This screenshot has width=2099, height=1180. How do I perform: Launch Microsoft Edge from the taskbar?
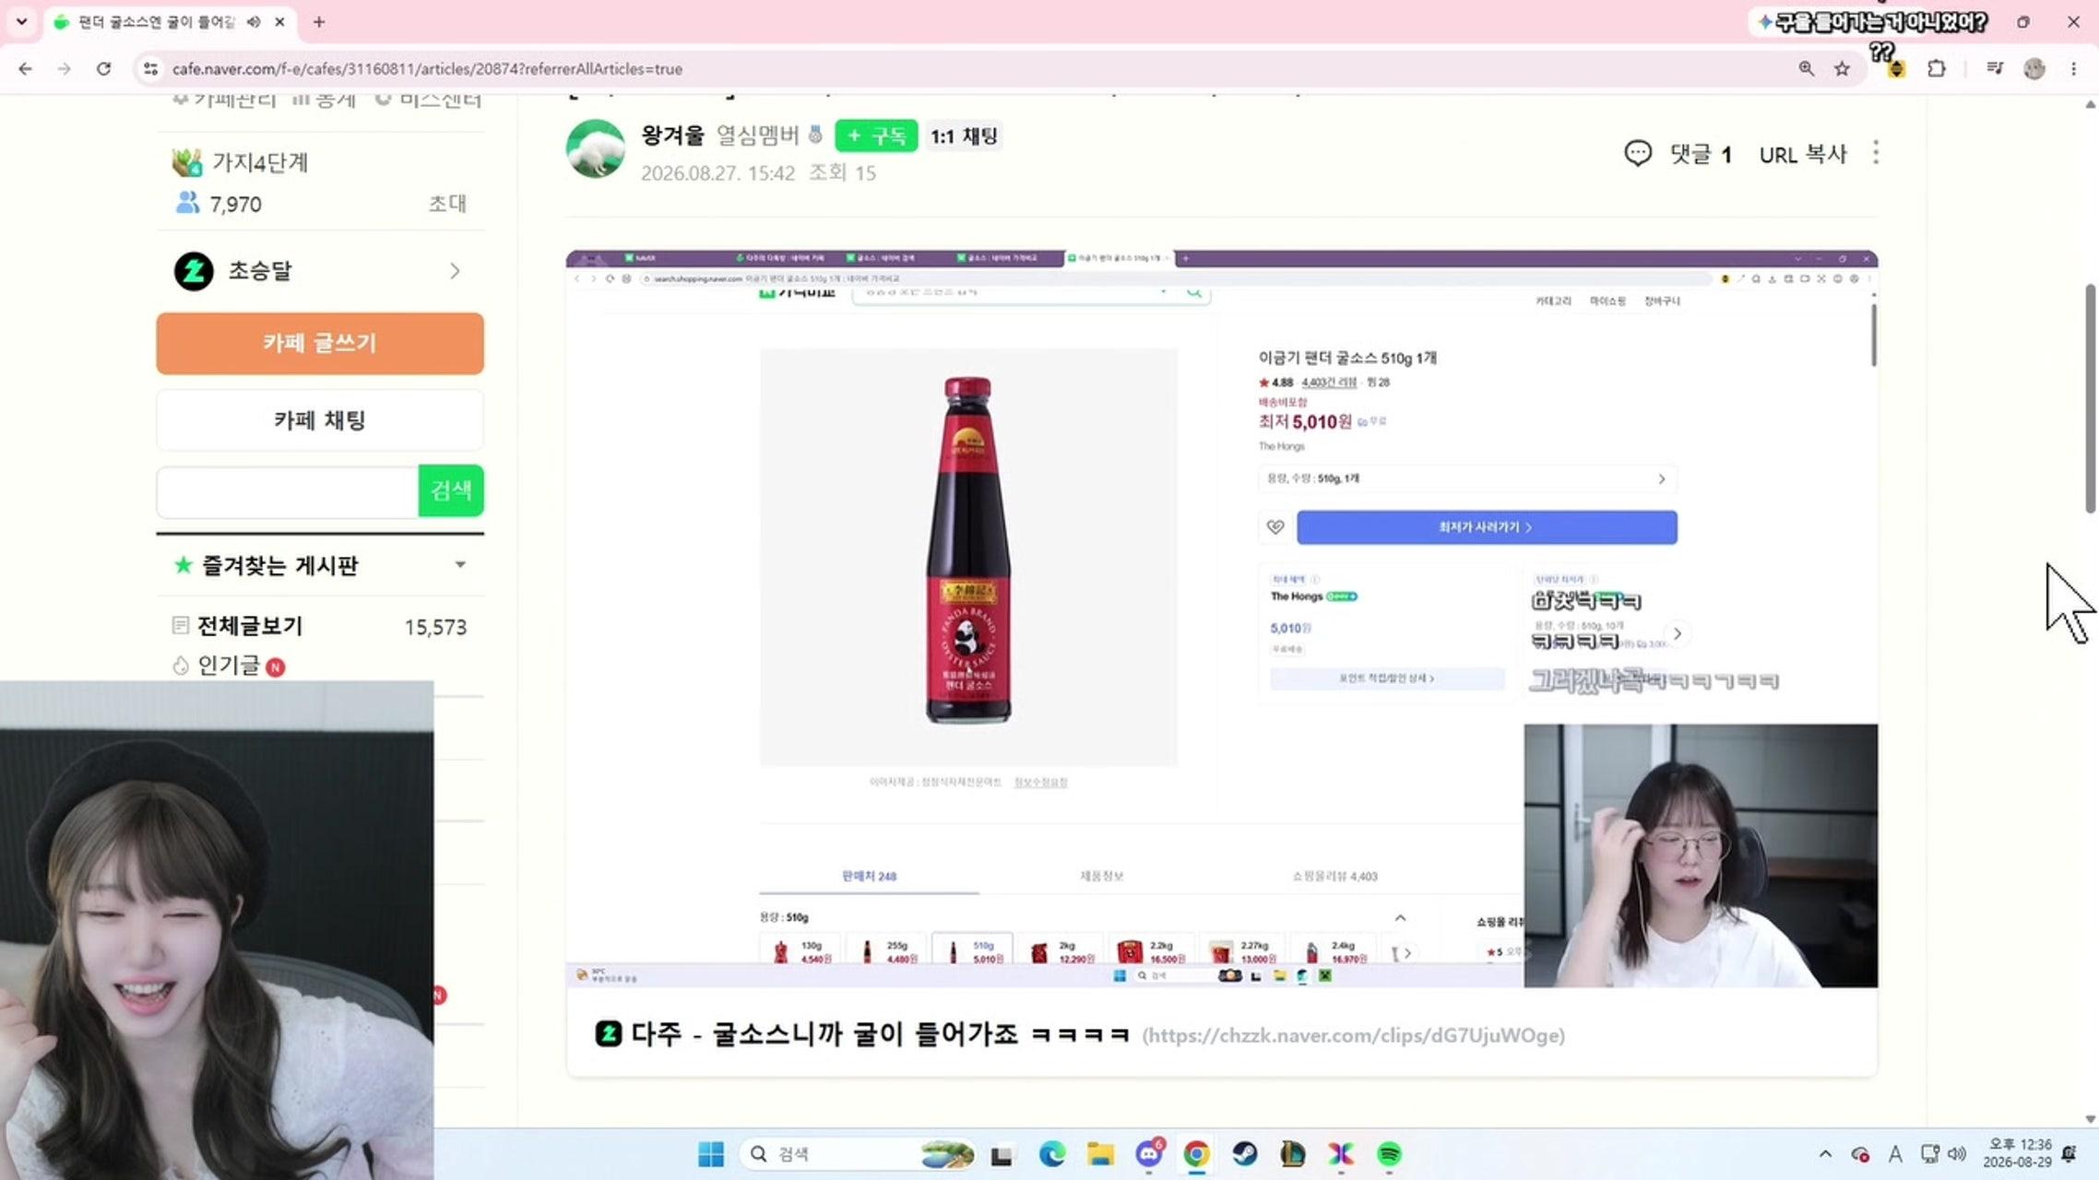[1051, 1154]
